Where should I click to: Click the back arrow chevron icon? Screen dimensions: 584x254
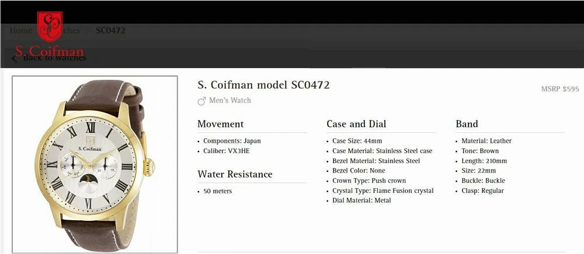tap(14, 58)
